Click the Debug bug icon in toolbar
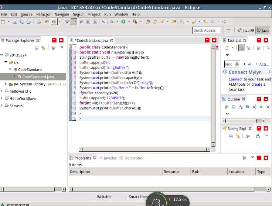This screenshot has width=272, height=206. click(112, 22)
